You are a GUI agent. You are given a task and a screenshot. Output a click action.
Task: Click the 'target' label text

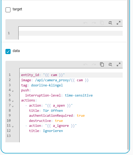pos(17,9)
